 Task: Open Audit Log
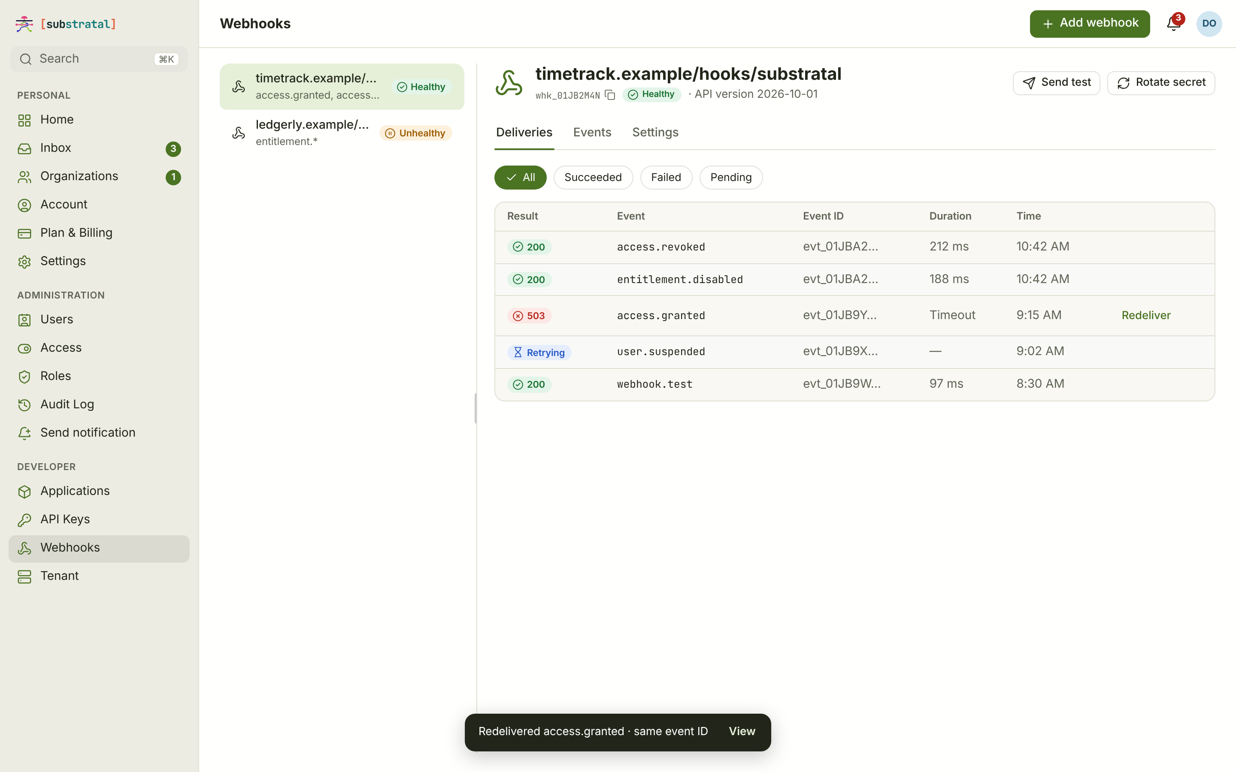click(x=99, y=404)
